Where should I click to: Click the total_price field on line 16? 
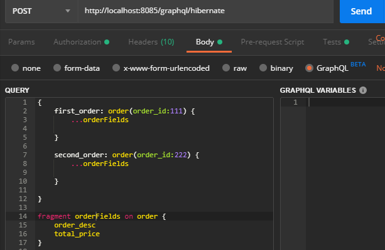[x=77, y=234]
